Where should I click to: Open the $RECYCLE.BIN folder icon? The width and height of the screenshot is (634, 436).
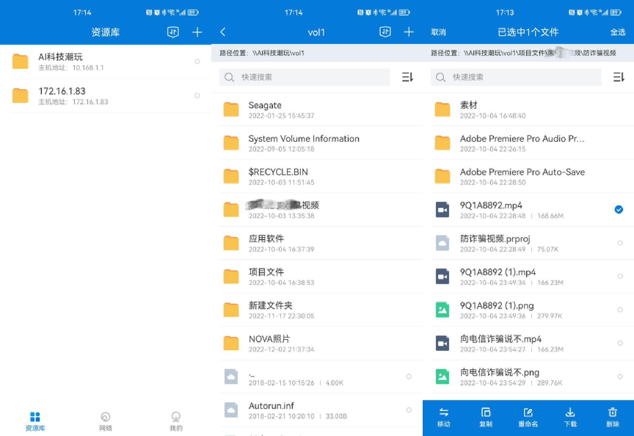[231, 176]
